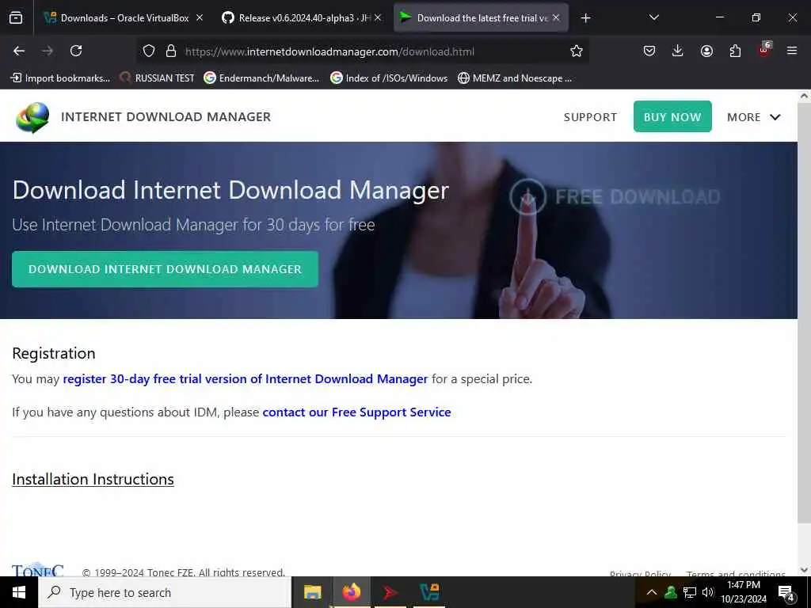The height and width of the screenshot is (608, 811).
Task: Close the Oracle VirtualBox tab
Action: click(x=199, y=17)
